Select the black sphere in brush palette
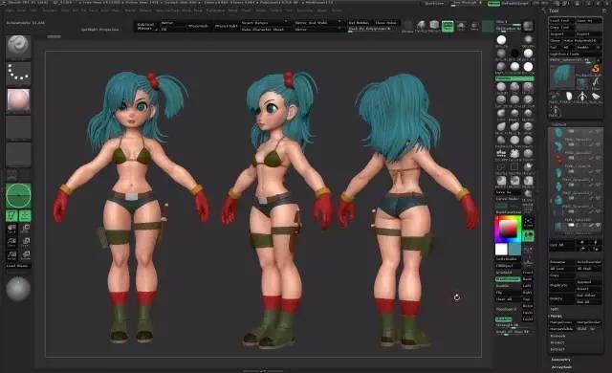The width and height of the screenshot is (612, 373). click(x=514, y=53)
